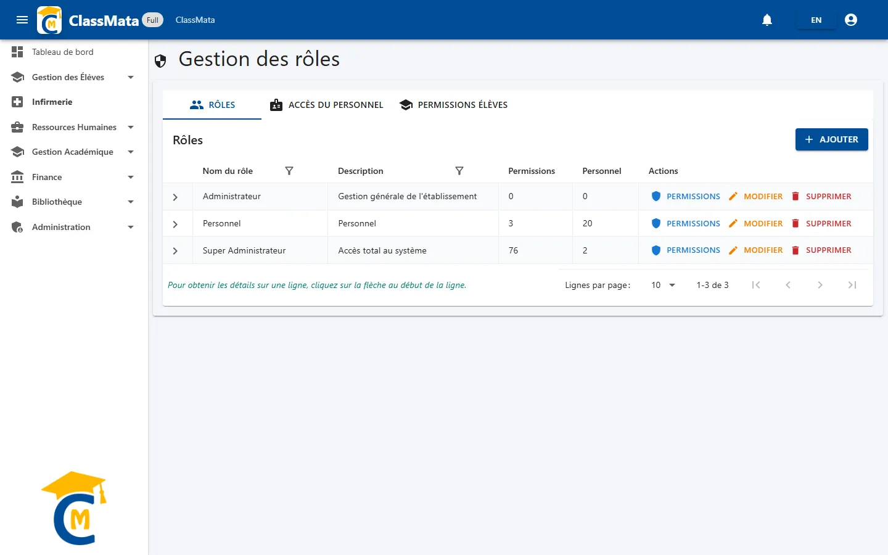The width and height of the screenshot is (888, 555).
Task: Open the notifications bell
Action: coord(767,20)
